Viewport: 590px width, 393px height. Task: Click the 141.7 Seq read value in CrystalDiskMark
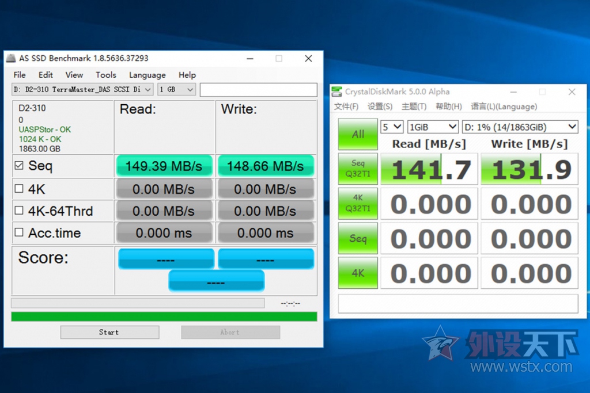[429, 169]
